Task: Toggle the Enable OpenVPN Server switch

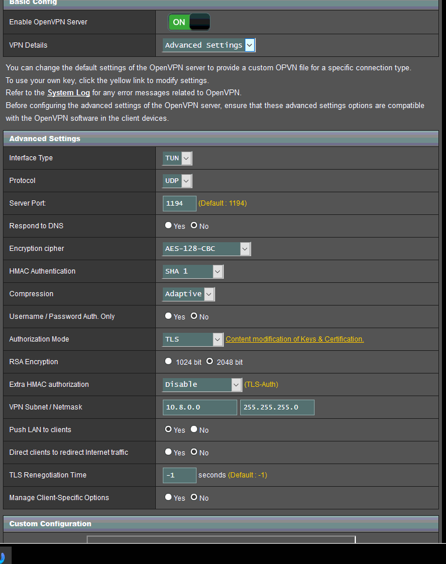Action: tap(189, 22)
